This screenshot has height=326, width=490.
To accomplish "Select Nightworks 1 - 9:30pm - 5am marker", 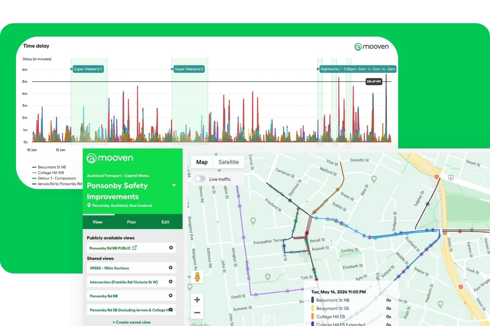I will point(343,69).
